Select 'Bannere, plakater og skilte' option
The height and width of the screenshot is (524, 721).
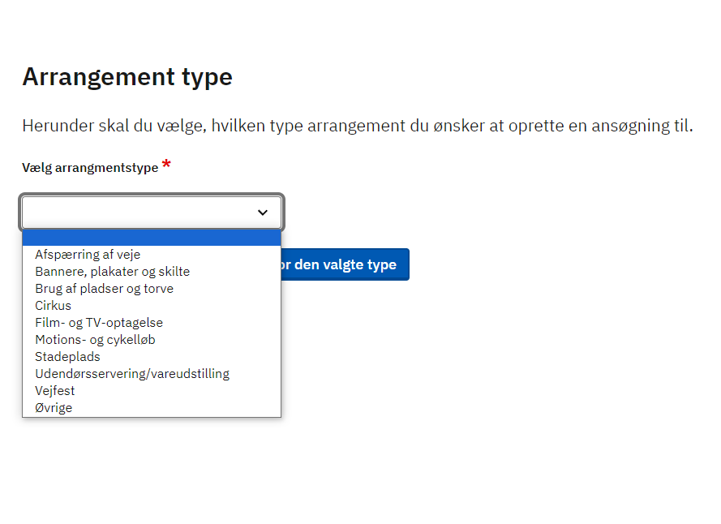[x=112, y=272]
